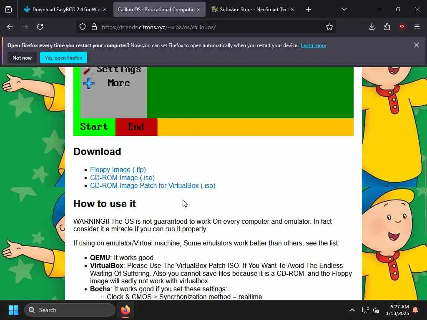Screen dimensions: 427x320
Task: View site security padlock info
Action: [94, 27]
